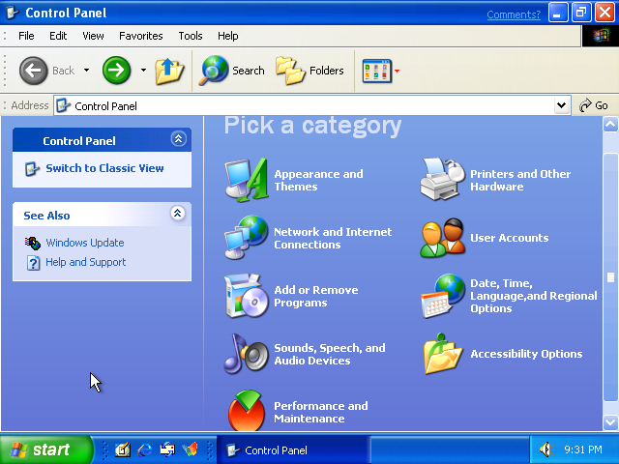
Task: Click the Sounds, Speech, and Audio Devices text link
Action: click(330, 355)
